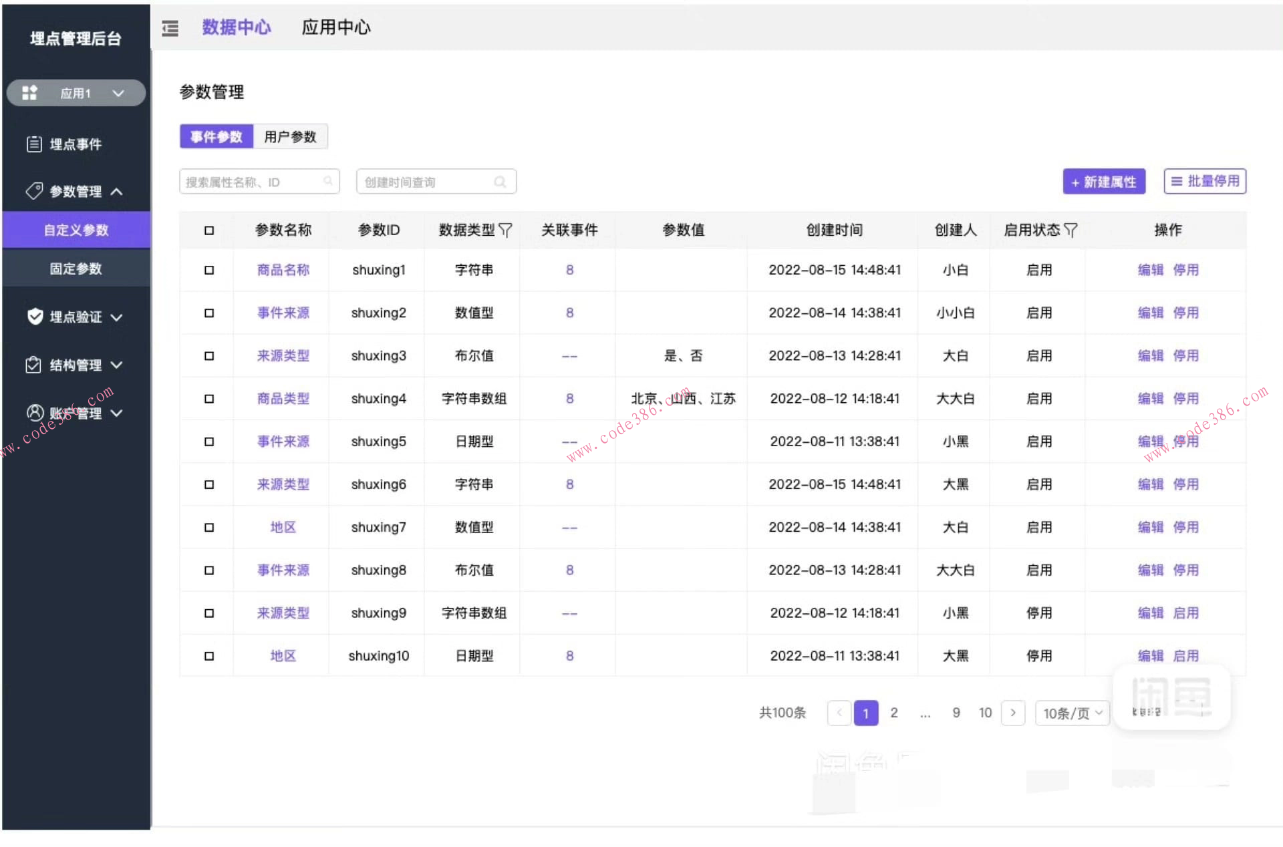Image resolution: width=1283 pixels, height=847 pixels.
Task: Go to page 2 in pagination
Action: pos(894,713)
